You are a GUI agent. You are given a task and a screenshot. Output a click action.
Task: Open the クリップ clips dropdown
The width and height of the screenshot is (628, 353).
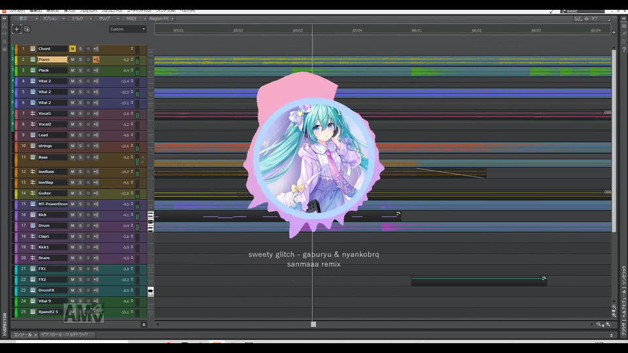coord(108,18)
